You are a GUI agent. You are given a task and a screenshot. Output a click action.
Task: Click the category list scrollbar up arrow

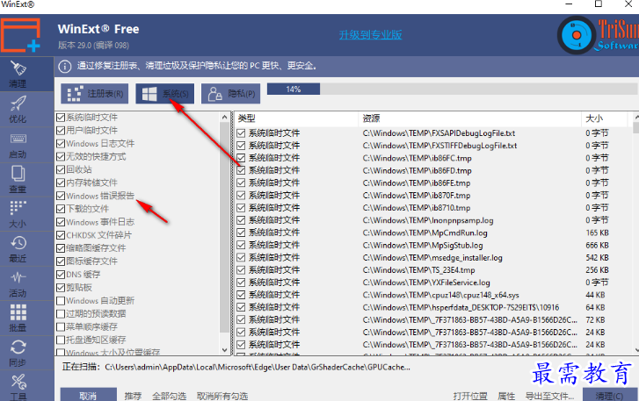pos(224,117)
